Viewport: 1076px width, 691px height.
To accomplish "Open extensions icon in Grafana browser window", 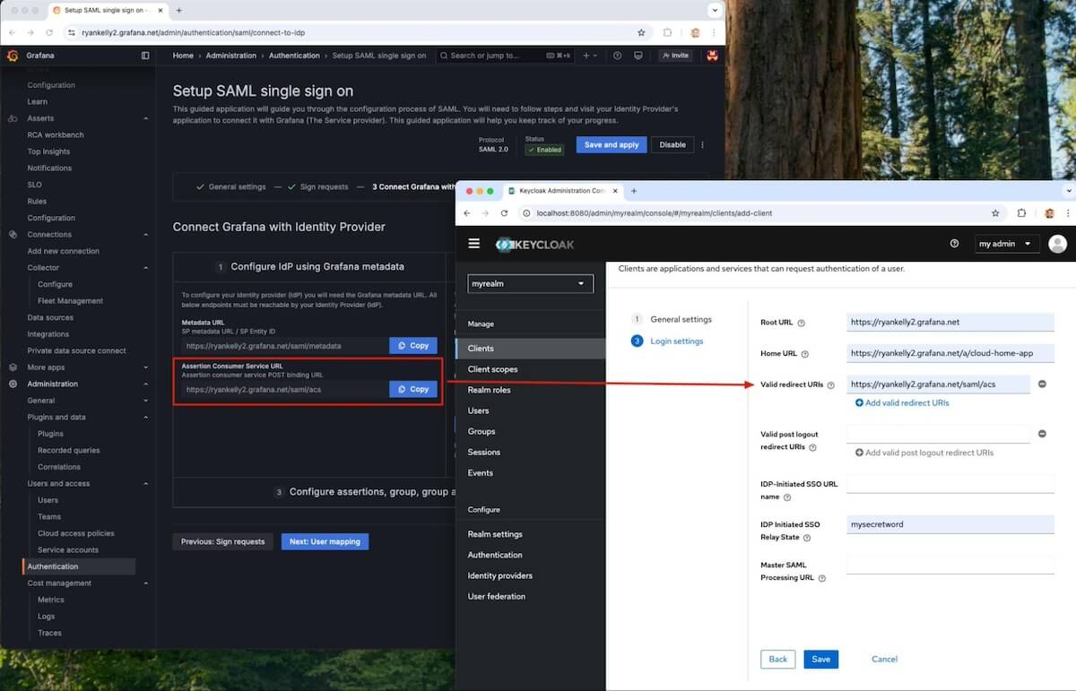I will (x=667, y=32).
